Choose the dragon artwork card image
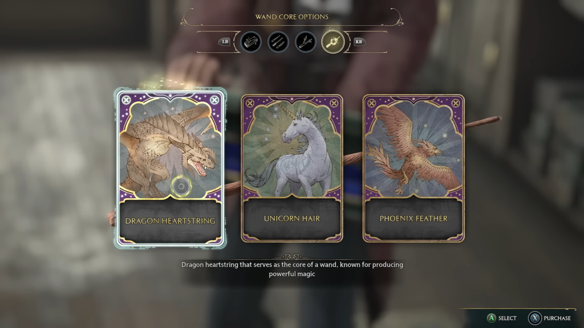 170,147
